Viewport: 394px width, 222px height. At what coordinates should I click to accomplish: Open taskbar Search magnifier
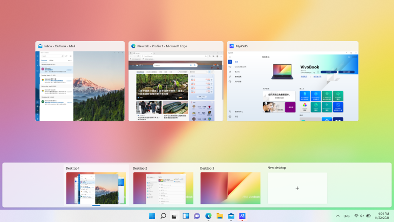point(163,216)
